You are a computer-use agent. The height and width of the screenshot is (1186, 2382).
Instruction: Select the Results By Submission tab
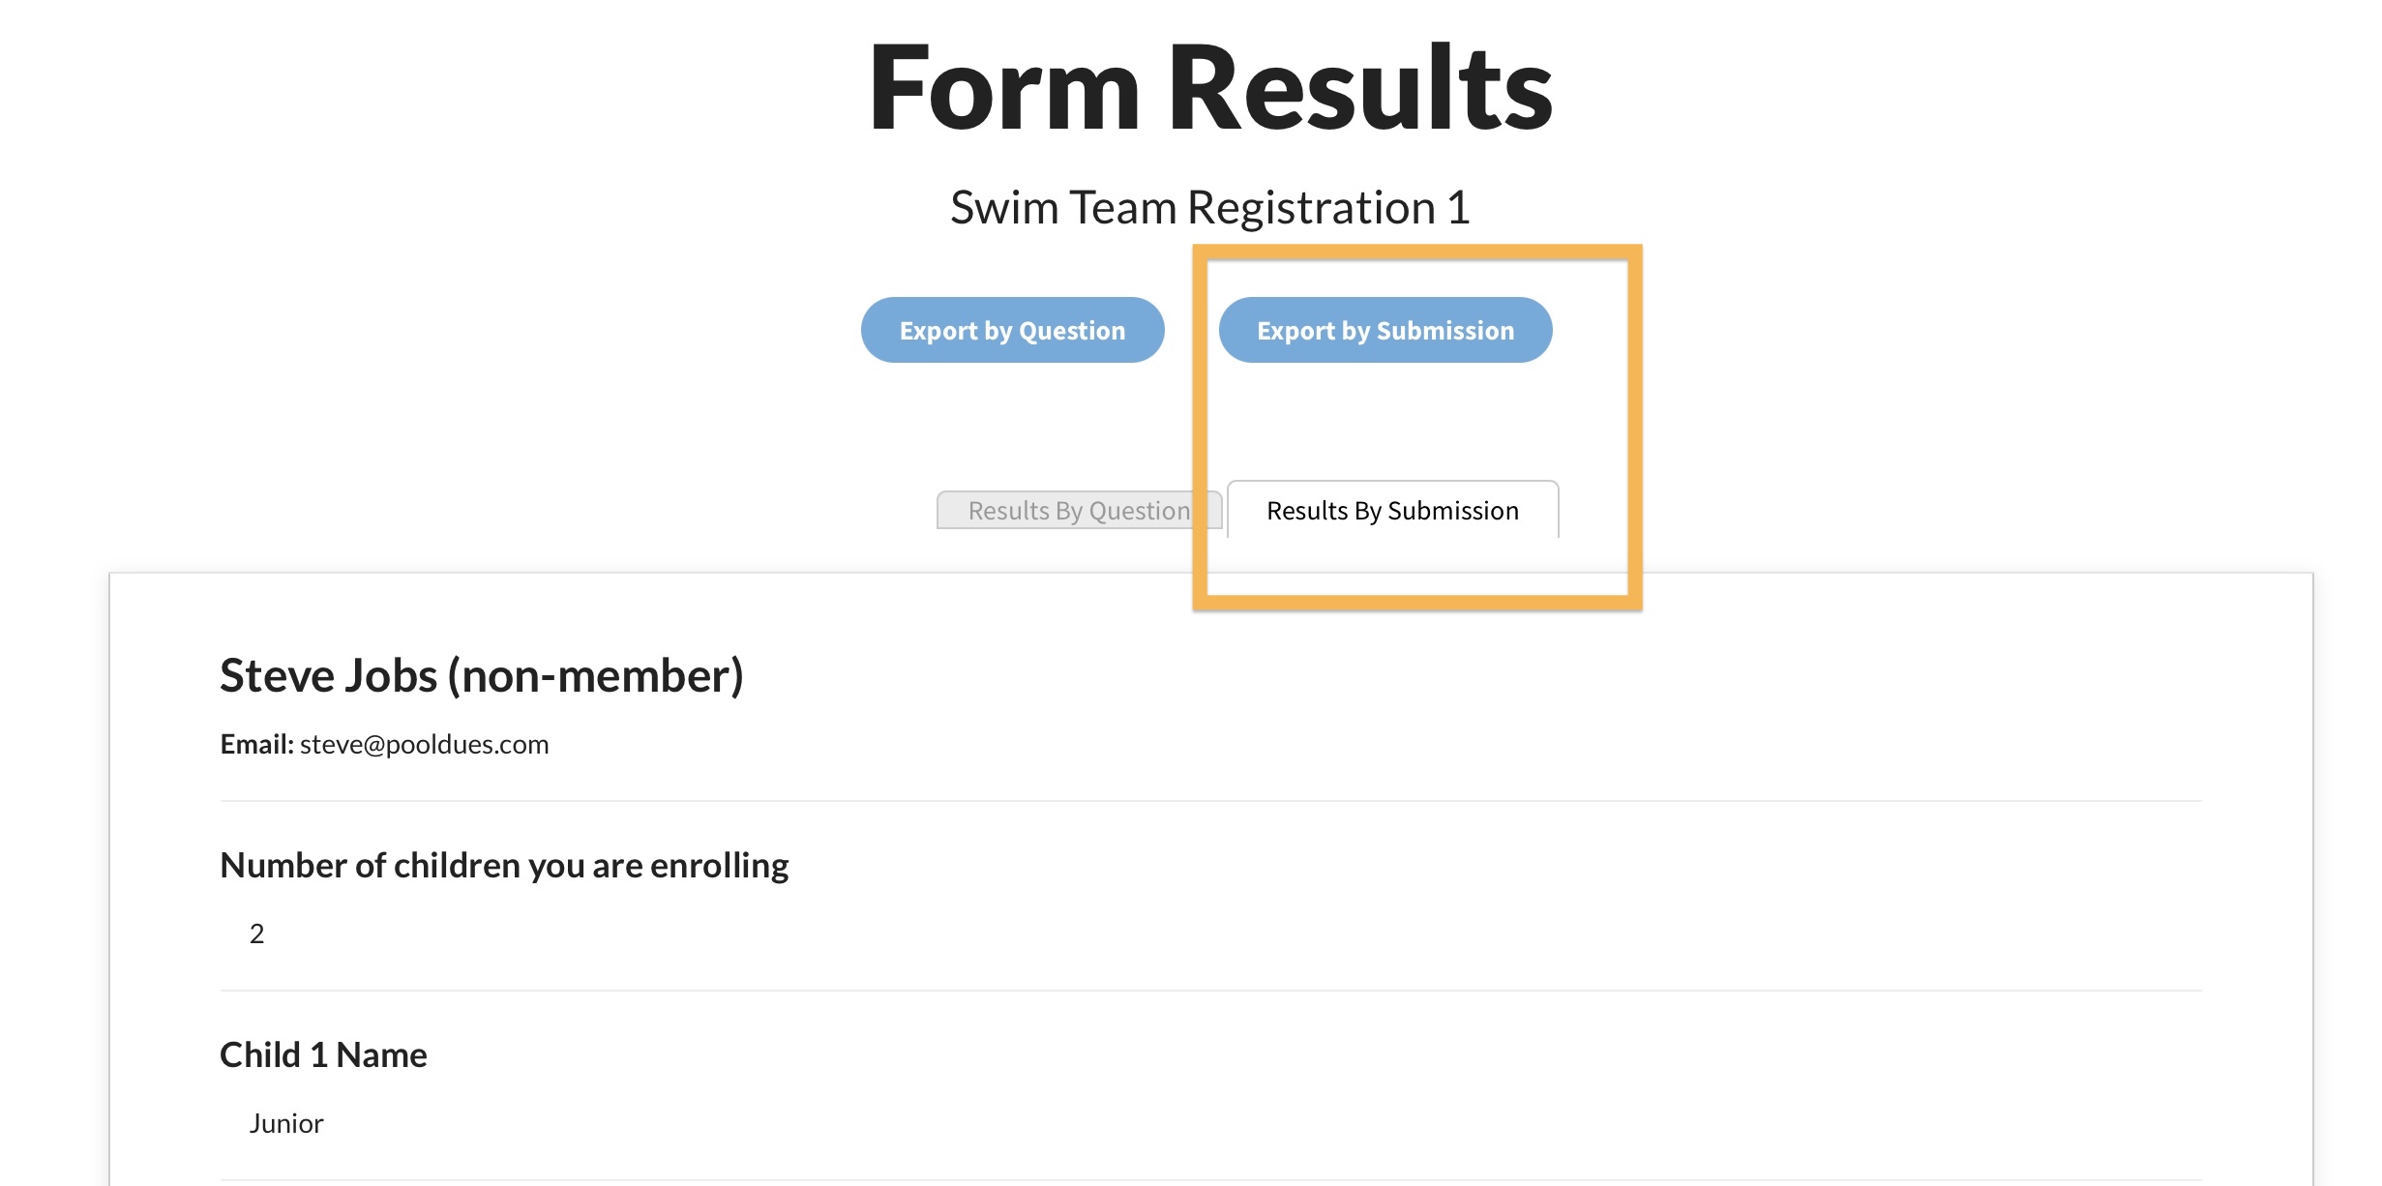(x=1391, y=510)
